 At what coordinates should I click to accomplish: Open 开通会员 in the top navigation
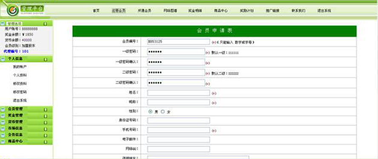[x=144, y=11]
